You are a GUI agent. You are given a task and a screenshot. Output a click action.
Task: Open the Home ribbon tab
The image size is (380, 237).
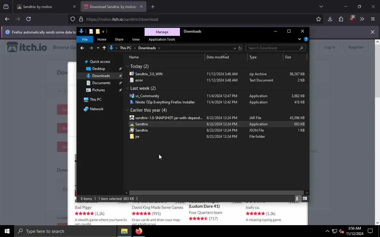coord(102,39)
